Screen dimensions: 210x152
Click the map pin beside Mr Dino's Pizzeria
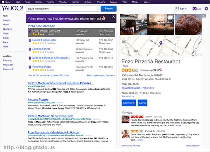(x=30, y=58)
